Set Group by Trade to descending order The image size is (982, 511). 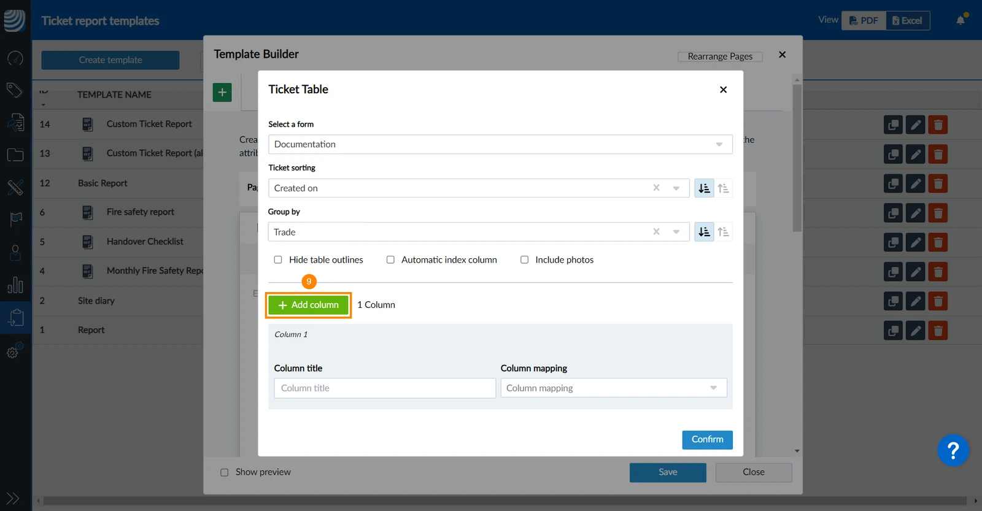(x=704, y=232)
